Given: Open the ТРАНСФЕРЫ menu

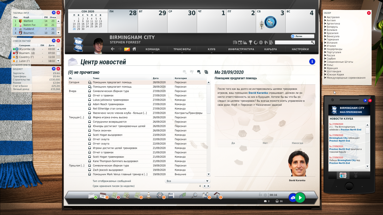Looking at the screenshot, I should coord(182,49).
